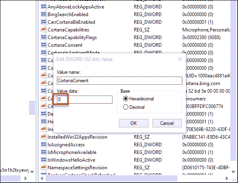Viewport: 238px width, 183px height.
Task: Select the InstalledWin32AppsRevision value name
Action: (77, 137)
